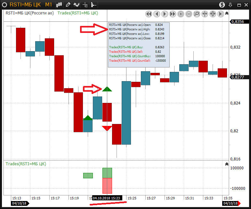The width and height of the screenshot is (251, 209).
Task: Click the magnifying glass zoom-region icon
Action: coord(197,14)
